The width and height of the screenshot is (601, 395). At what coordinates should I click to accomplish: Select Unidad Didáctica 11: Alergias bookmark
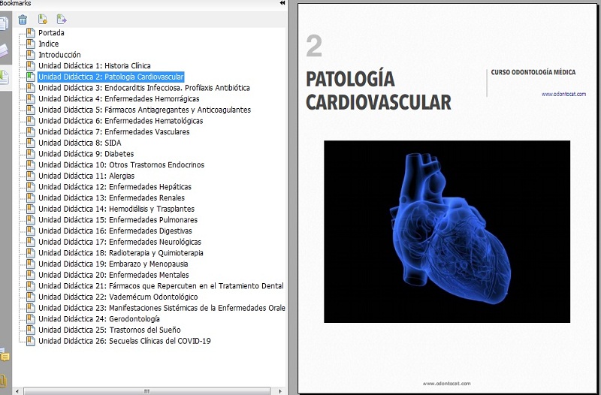click(x=85, y=176)
